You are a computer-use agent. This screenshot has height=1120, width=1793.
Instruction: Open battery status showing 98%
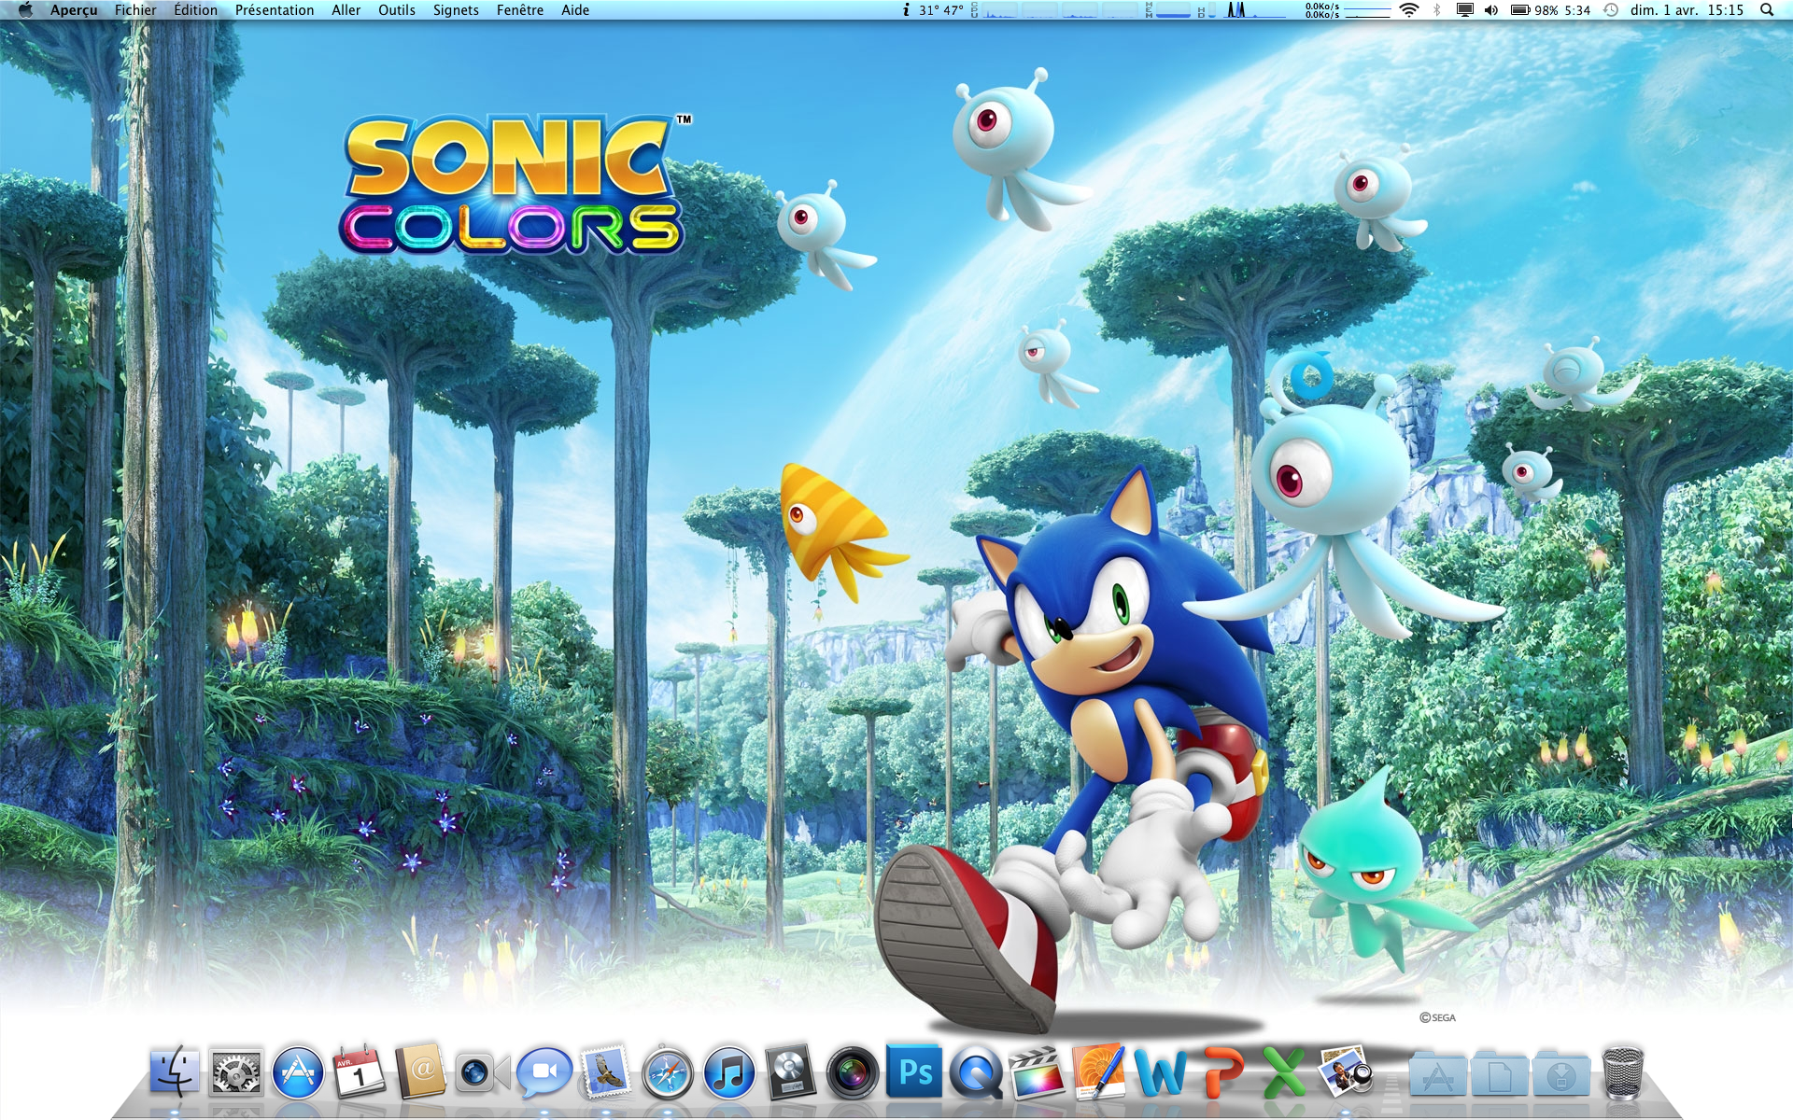[1550, 10]
